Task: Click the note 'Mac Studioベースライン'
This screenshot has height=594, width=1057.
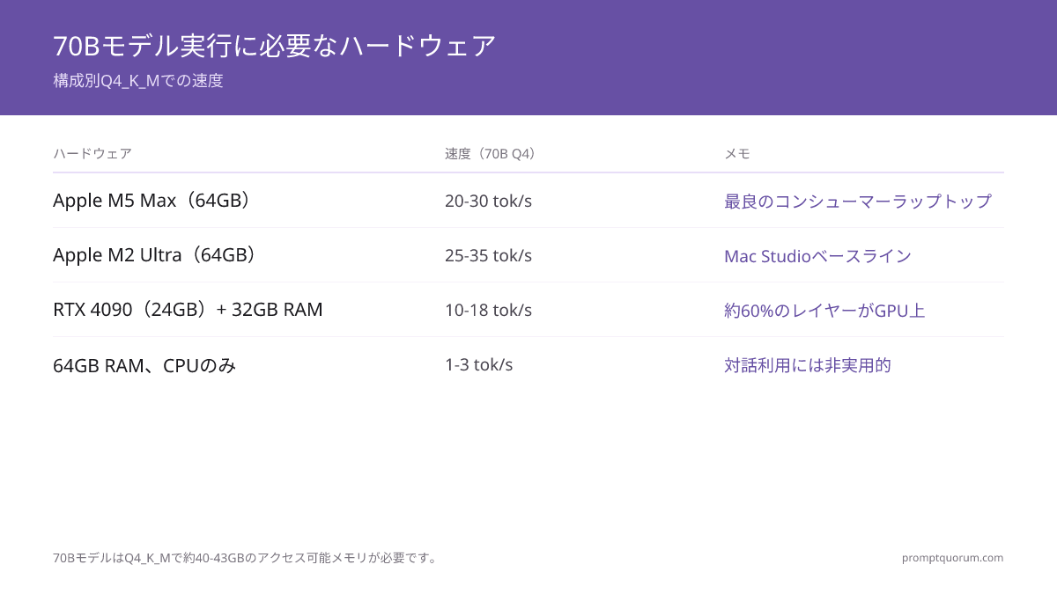Action: tap(817, 256)
